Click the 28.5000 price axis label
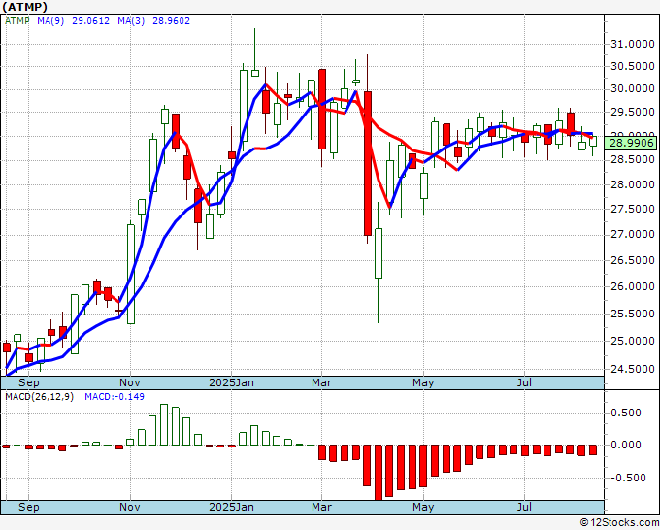The width and height of the screenshot is (660, 530). point(632,159)
